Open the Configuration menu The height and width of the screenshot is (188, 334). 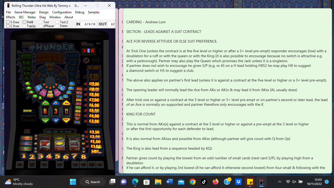click(62, 12)
